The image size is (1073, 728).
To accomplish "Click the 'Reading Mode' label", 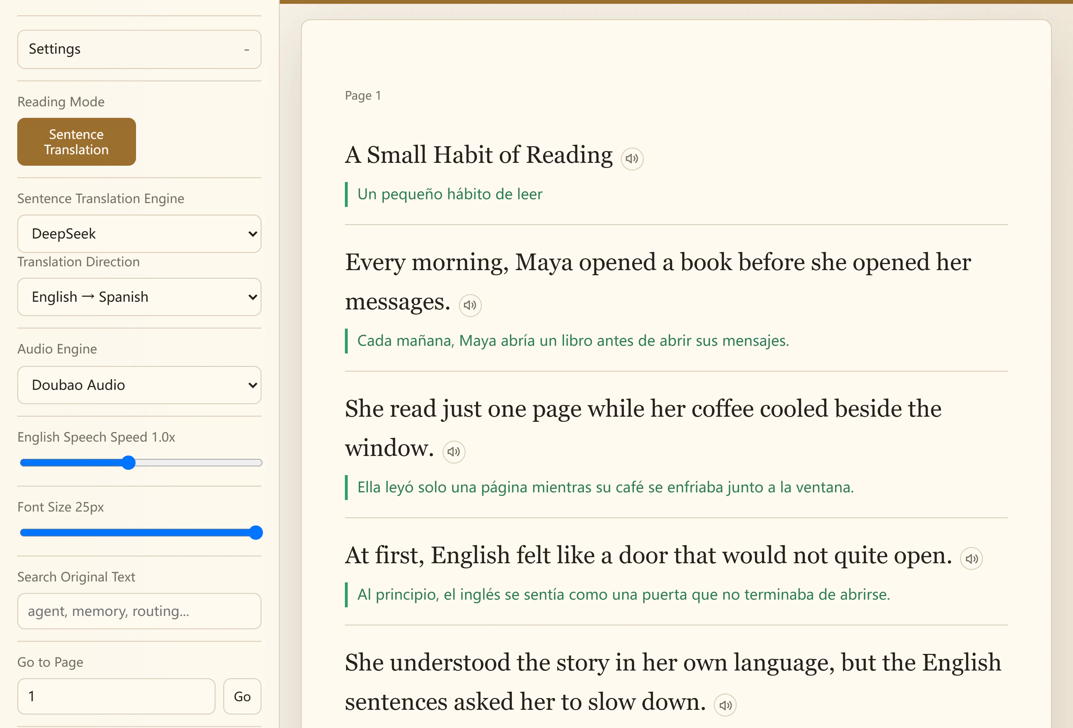I will point(61,102).
